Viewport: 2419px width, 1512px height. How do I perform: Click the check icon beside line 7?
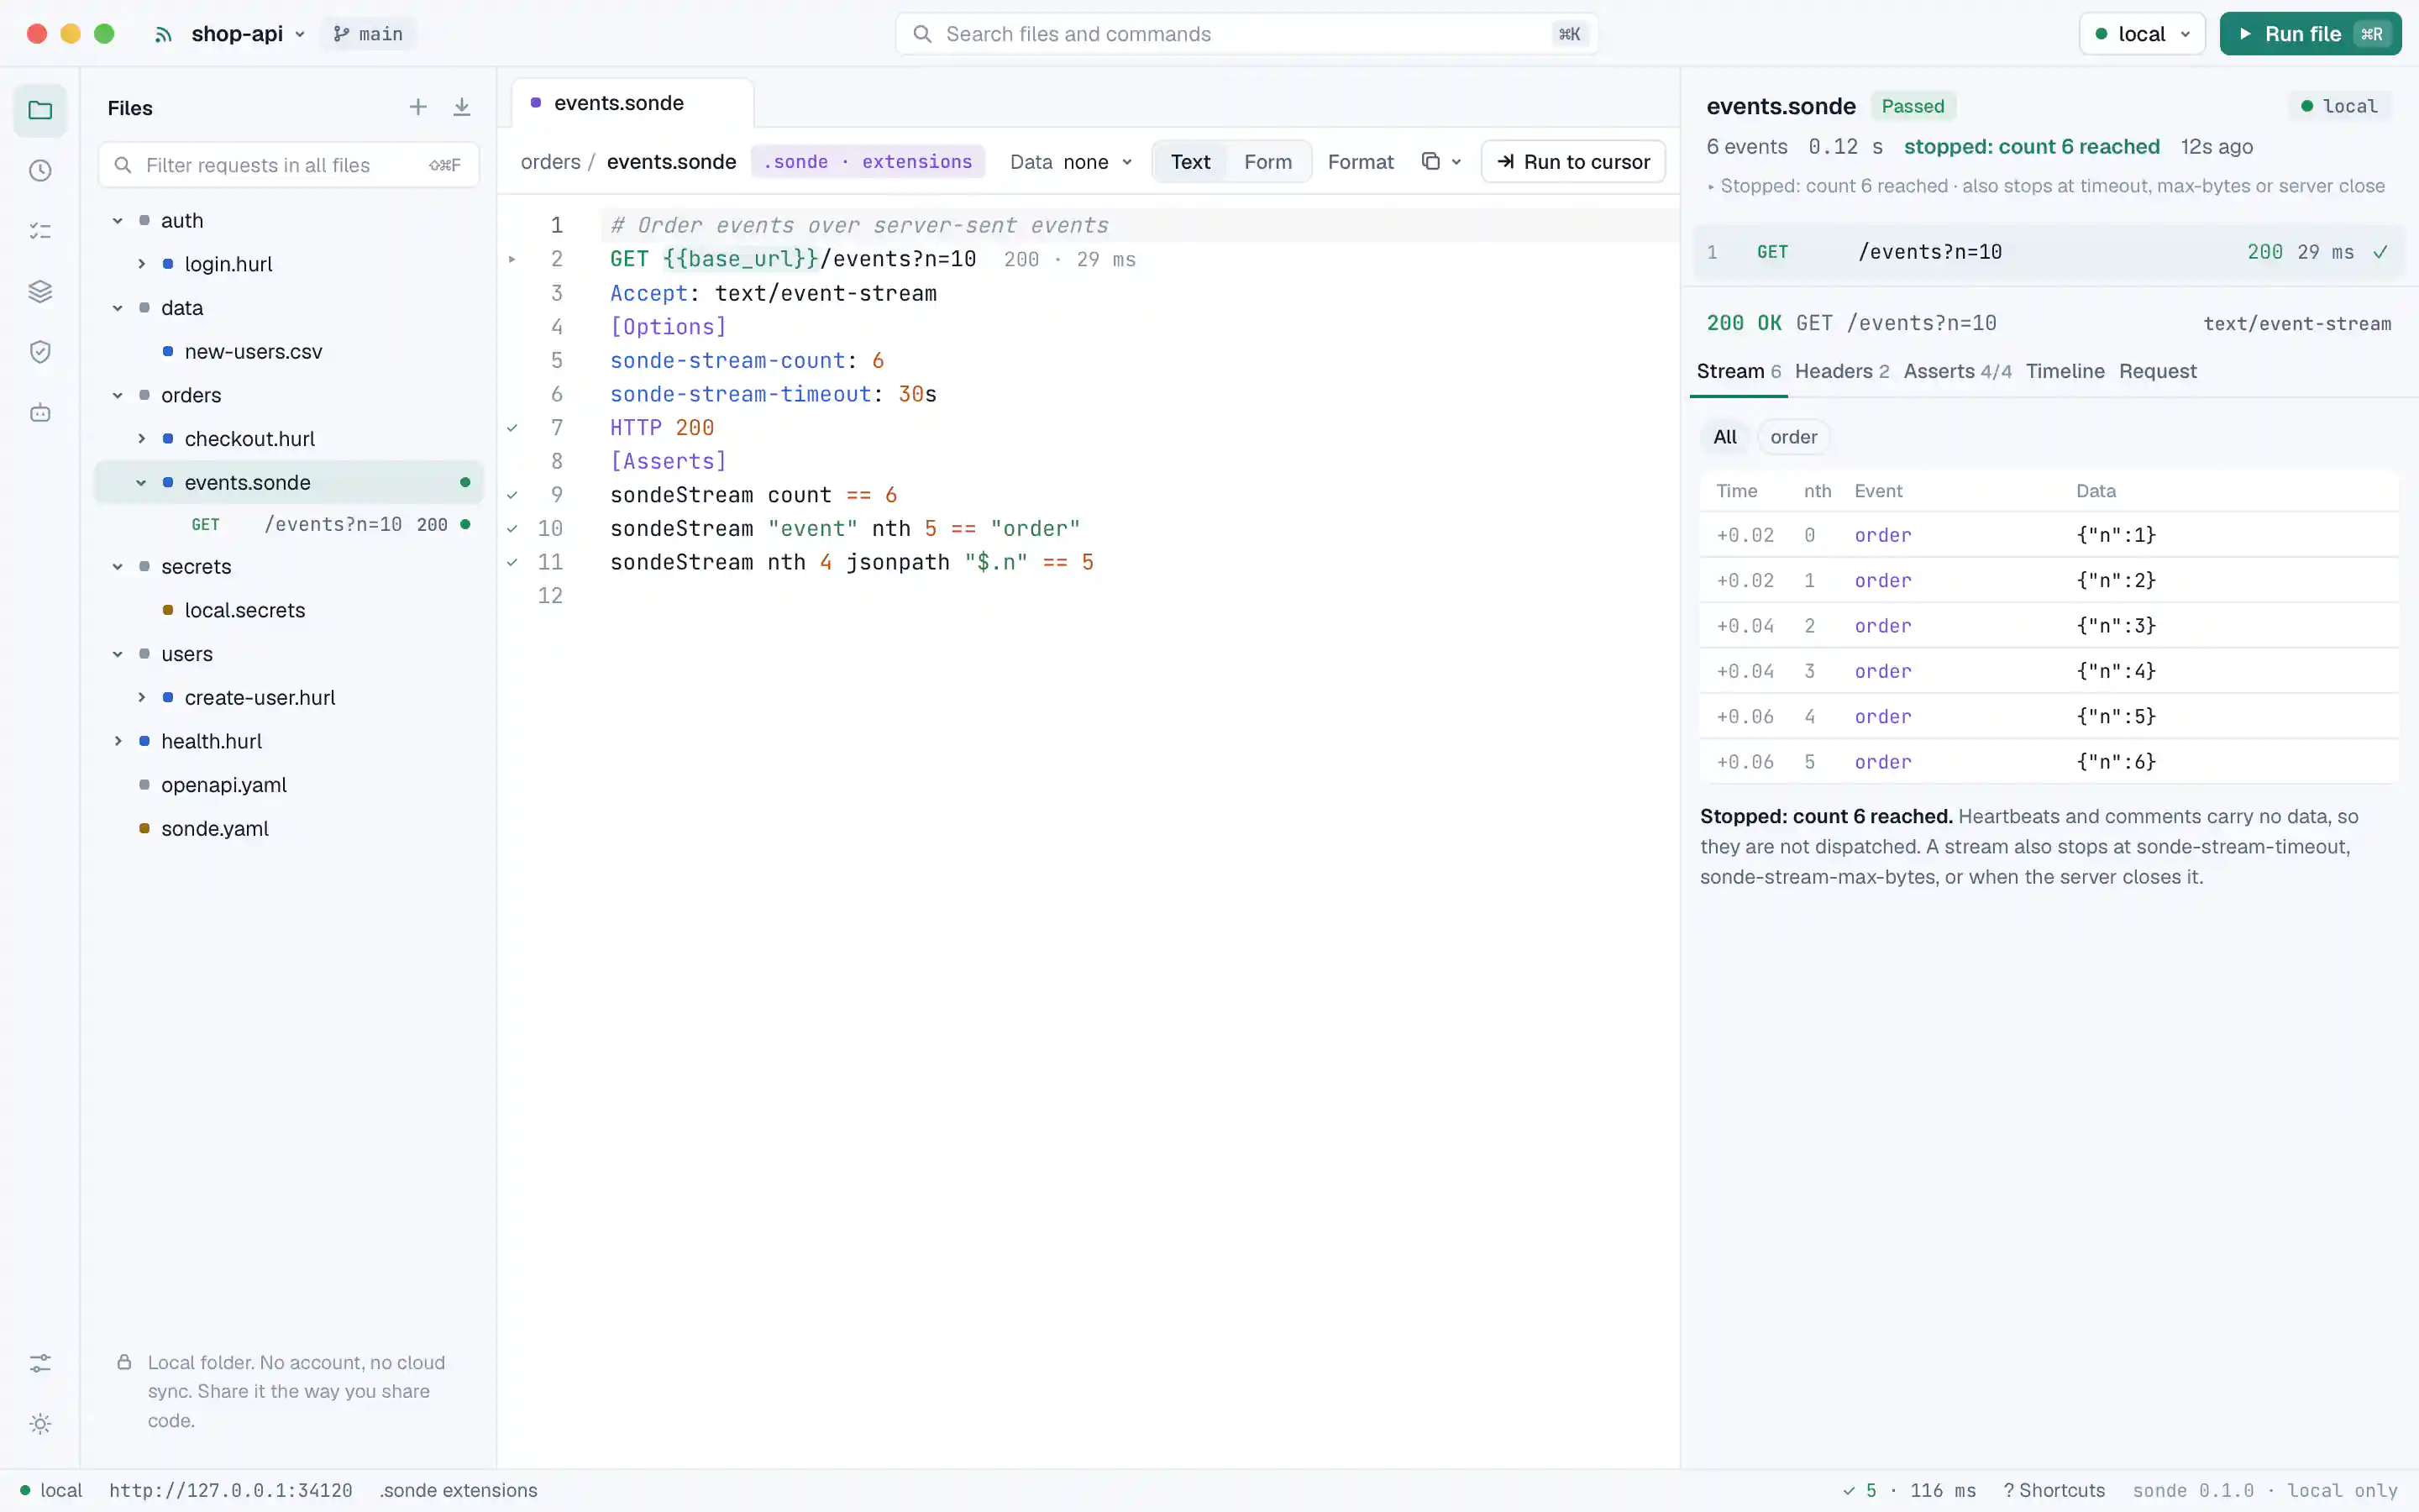coord(512,428)
